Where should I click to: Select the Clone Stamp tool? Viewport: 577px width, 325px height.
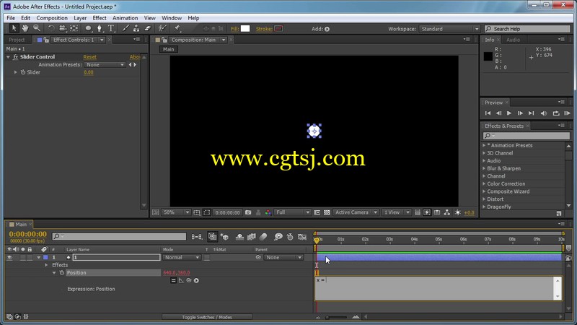136,28
